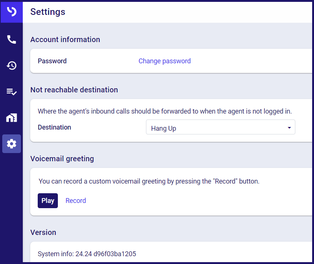Open the phone dialer from the sidebar

click(12, 39)
